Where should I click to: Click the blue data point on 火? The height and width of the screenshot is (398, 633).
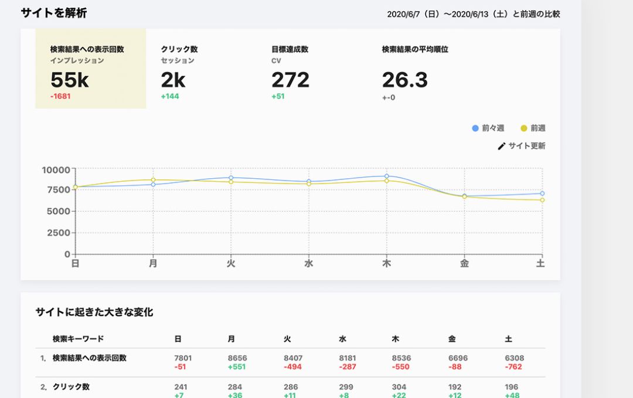[x=231, y=178]
